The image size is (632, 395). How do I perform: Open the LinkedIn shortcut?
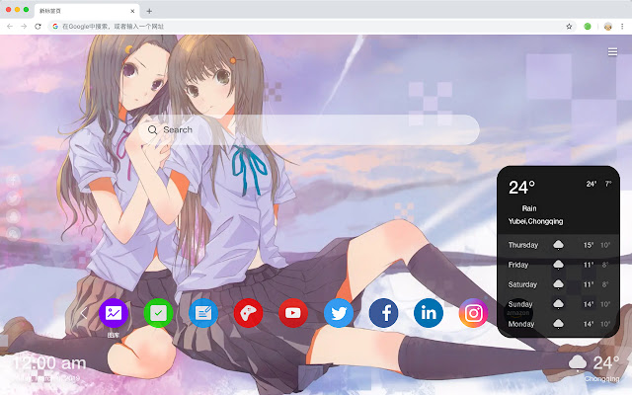pyautogui.click(x=429, y=313)
